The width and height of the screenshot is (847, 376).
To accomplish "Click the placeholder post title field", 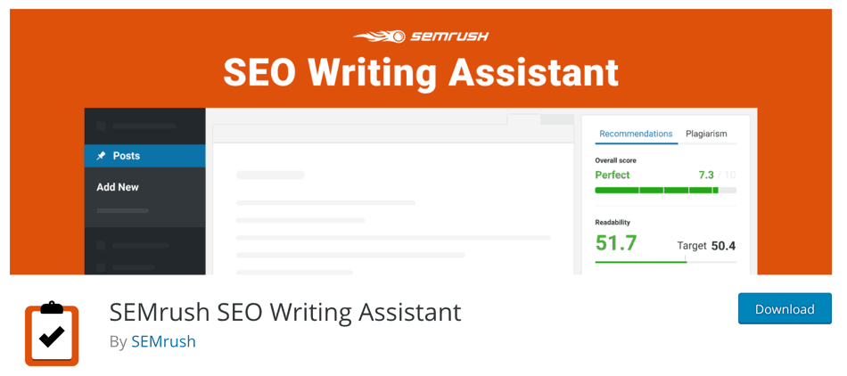I will point(270,175).
